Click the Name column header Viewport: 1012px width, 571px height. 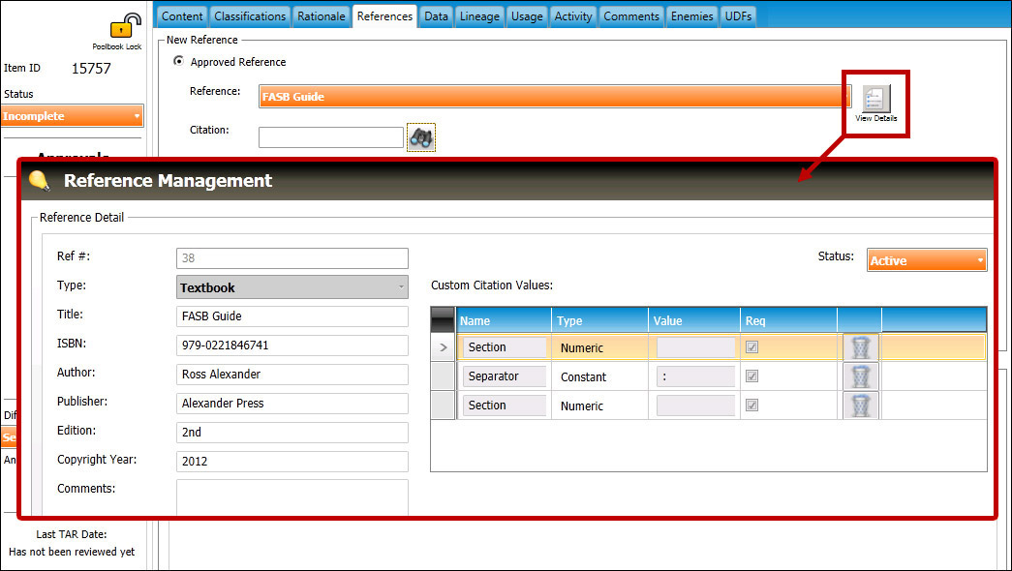pos(503,320)
